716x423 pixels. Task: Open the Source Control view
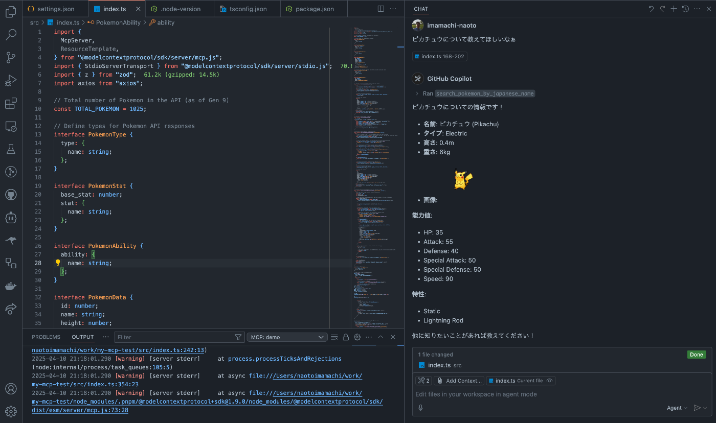[11, 57]
